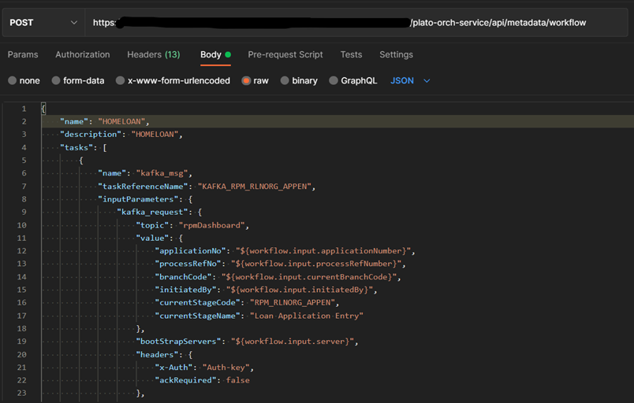Click line number 12 in gutter

22,251
